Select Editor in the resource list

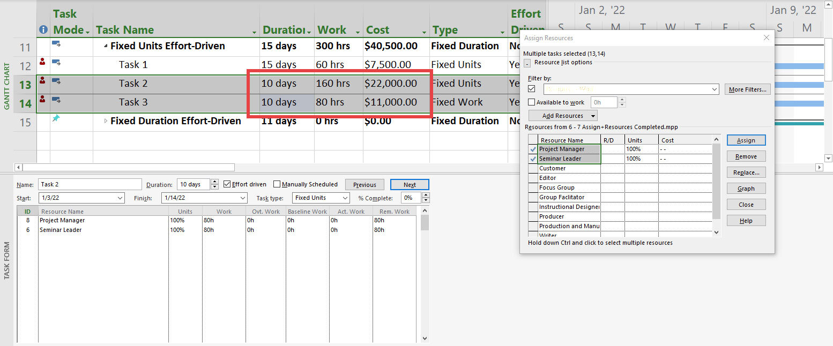pyautogui.click(x=569, y=178)
